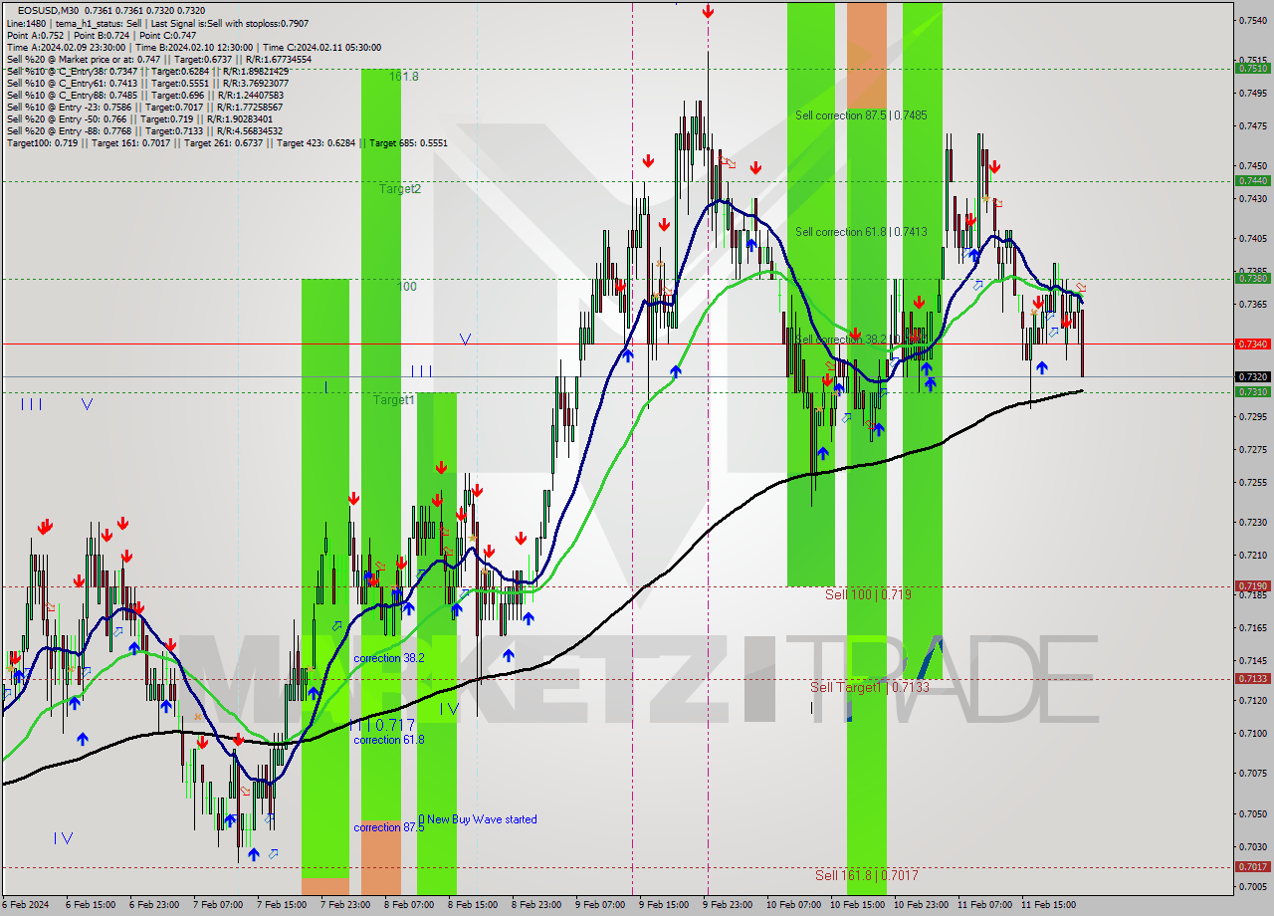The width and height of the screenshot is (1274, 916).
Task: Click the green 0.7440 price tag
Action: coord(1252,180)
